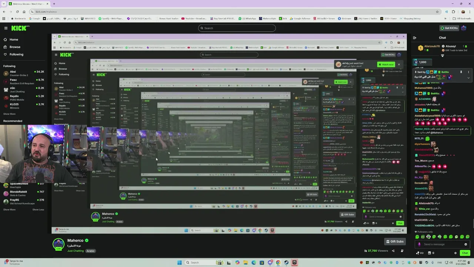Collapse the chat panel
Image resolution: width=474 pixels, height=267 pixels.
point(414,37)
